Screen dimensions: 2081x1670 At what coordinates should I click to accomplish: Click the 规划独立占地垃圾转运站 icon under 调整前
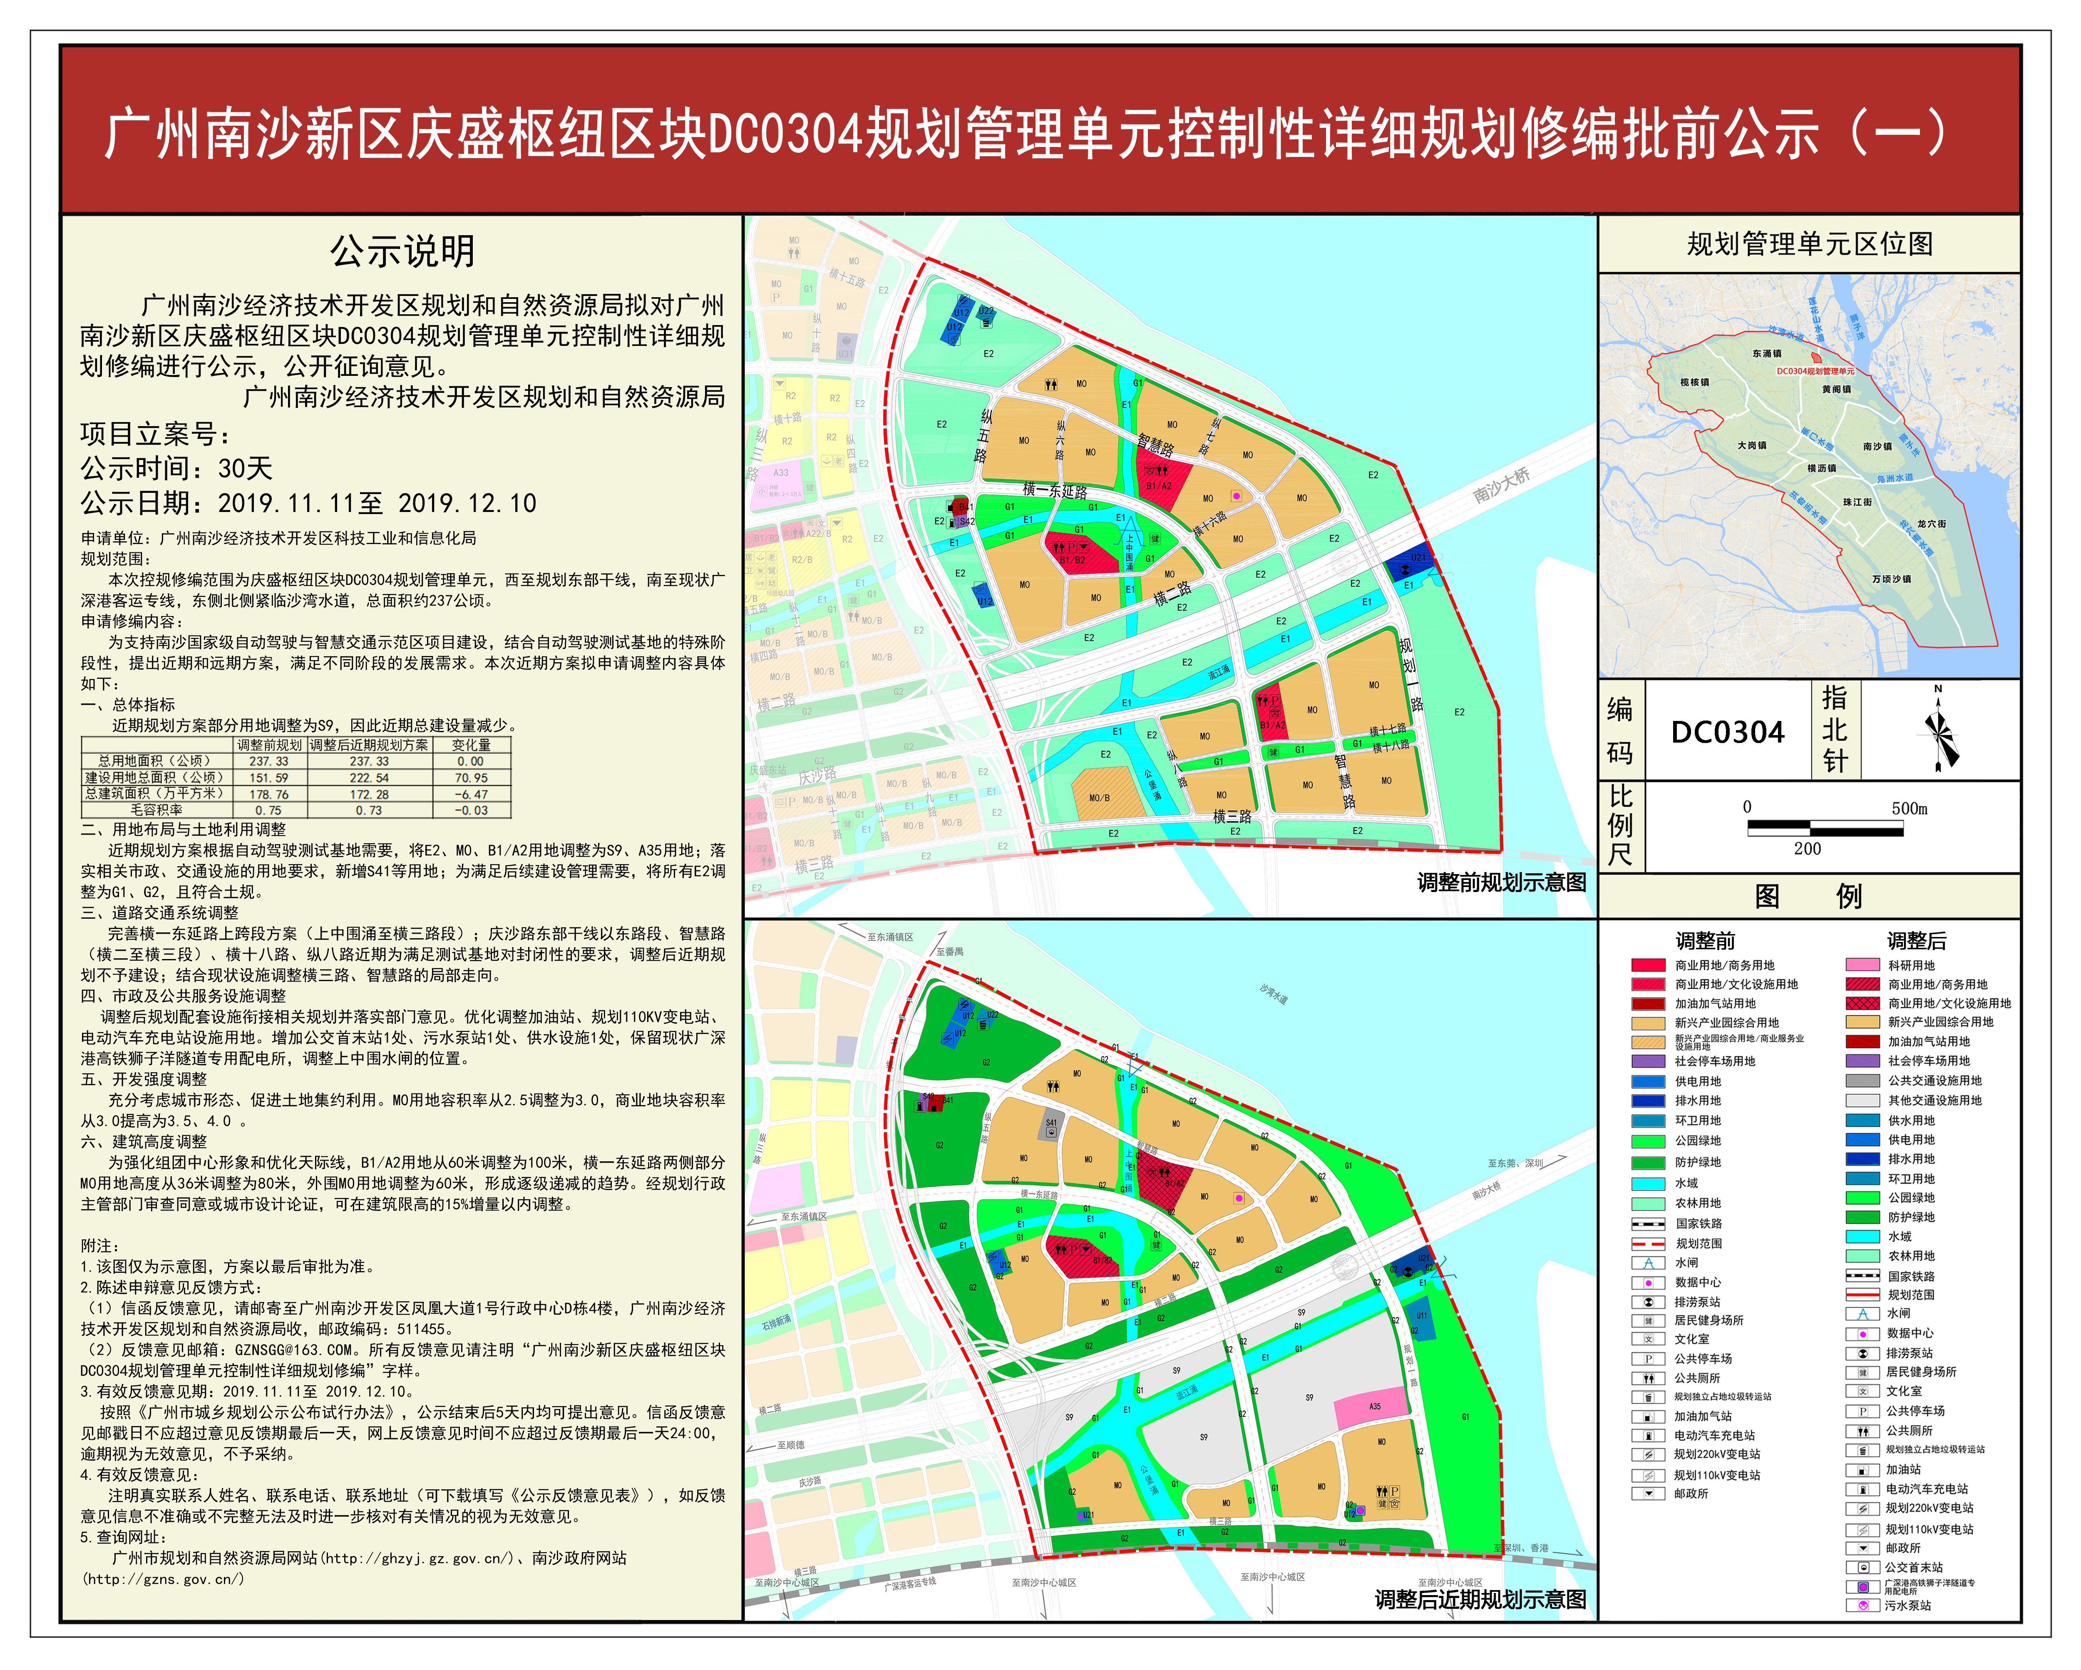pyautogui.click(x=1648, y=1397)
